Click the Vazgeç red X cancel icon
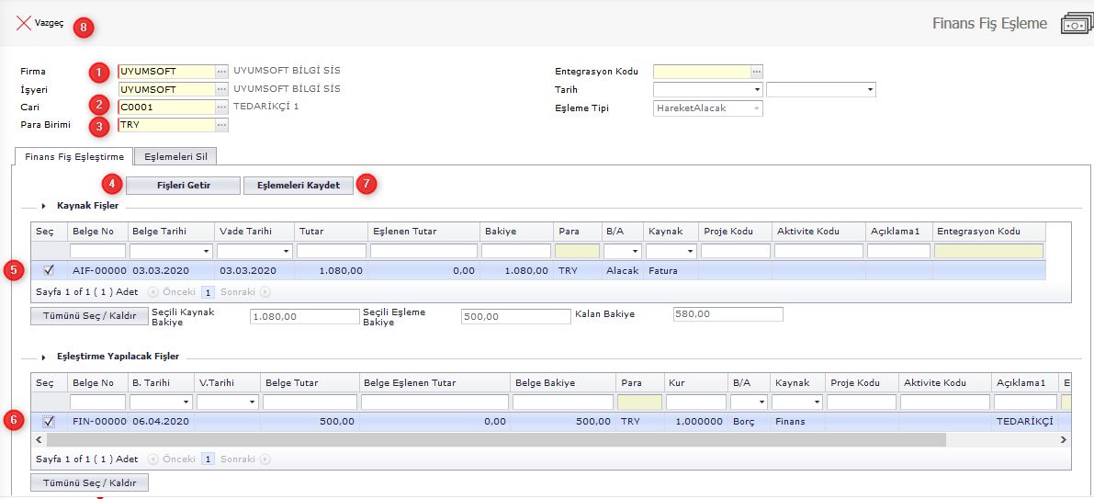This screenshot has height=499, width=1094. pos(24,24)
